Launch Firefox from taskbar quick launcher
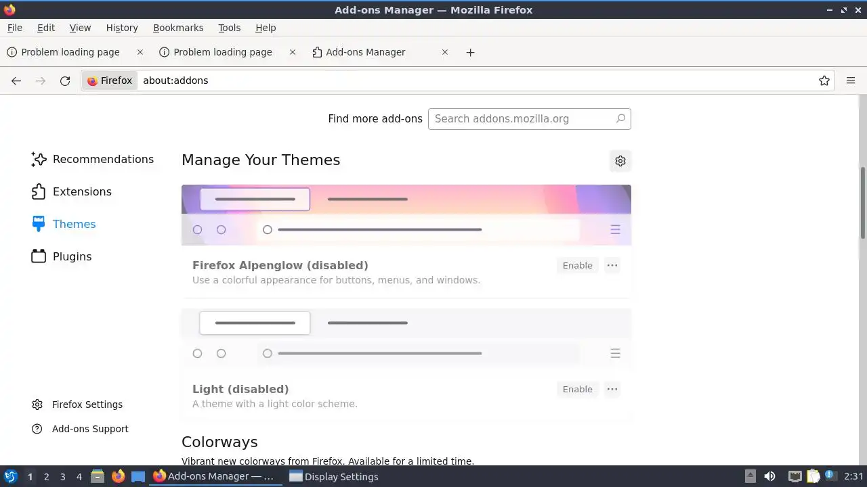Screen dimensions: 867x487 coord(118,476)
